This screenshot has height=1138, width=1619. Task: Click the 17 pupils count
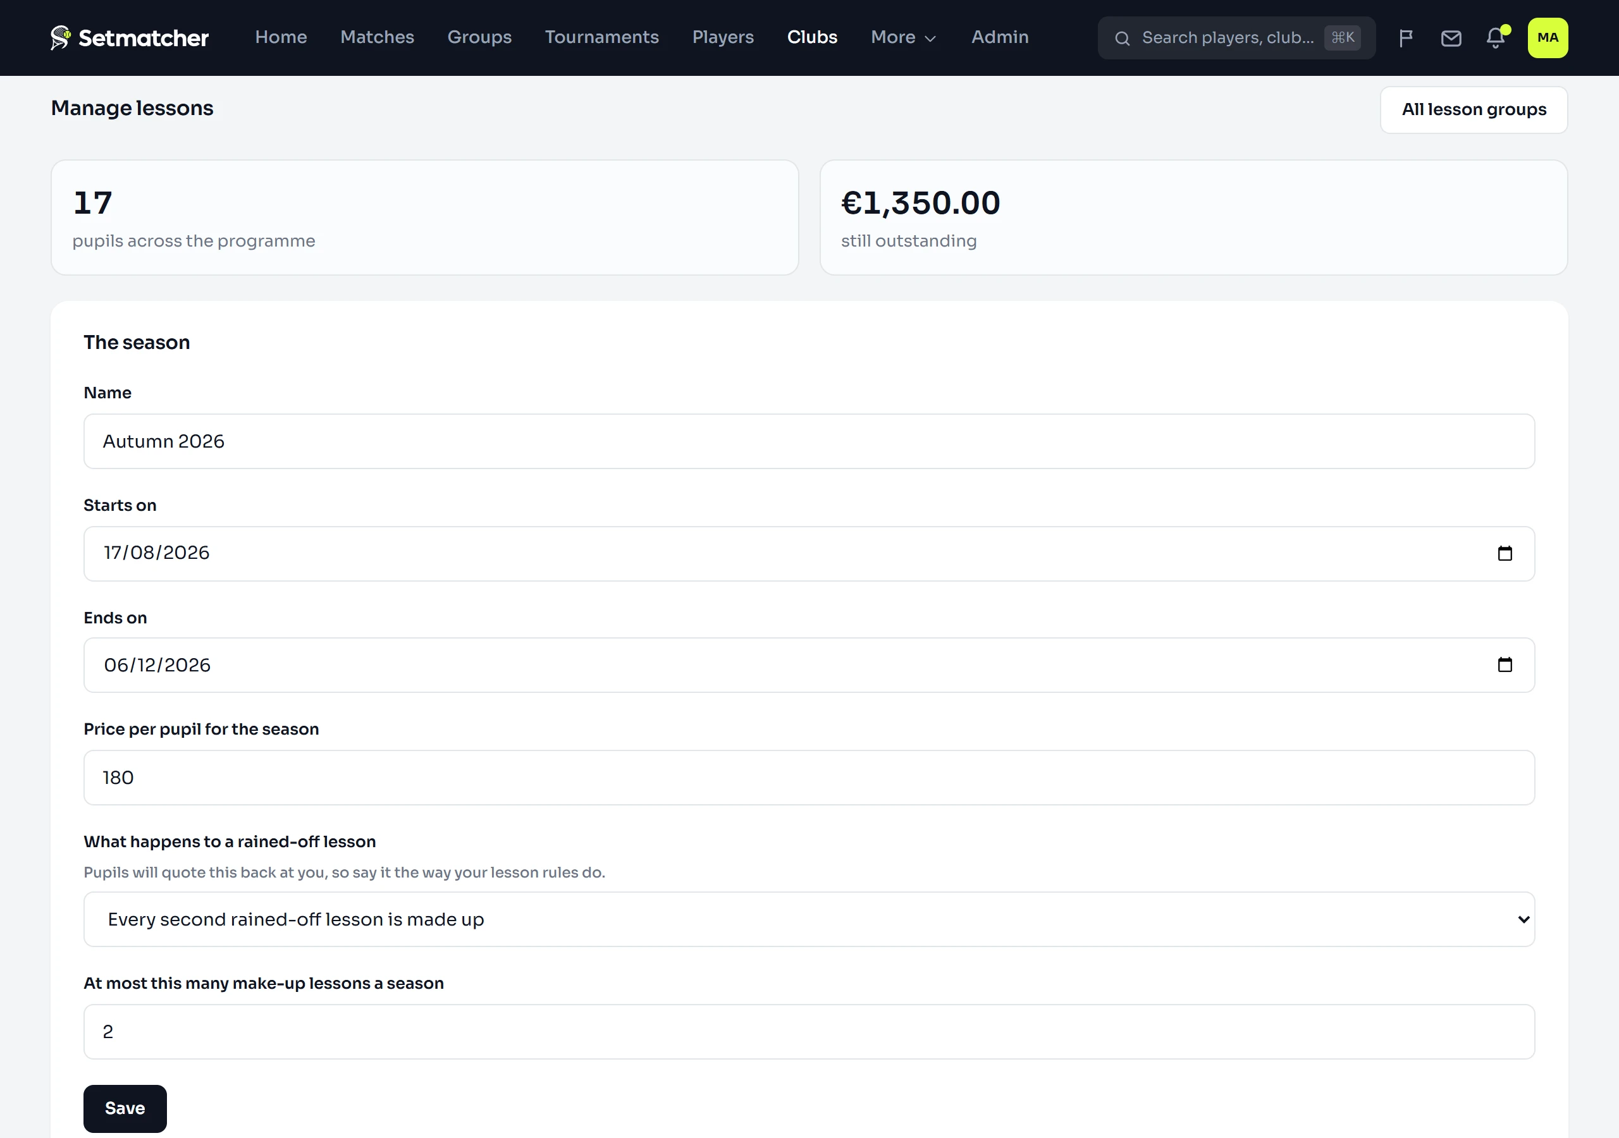(92, 203)
